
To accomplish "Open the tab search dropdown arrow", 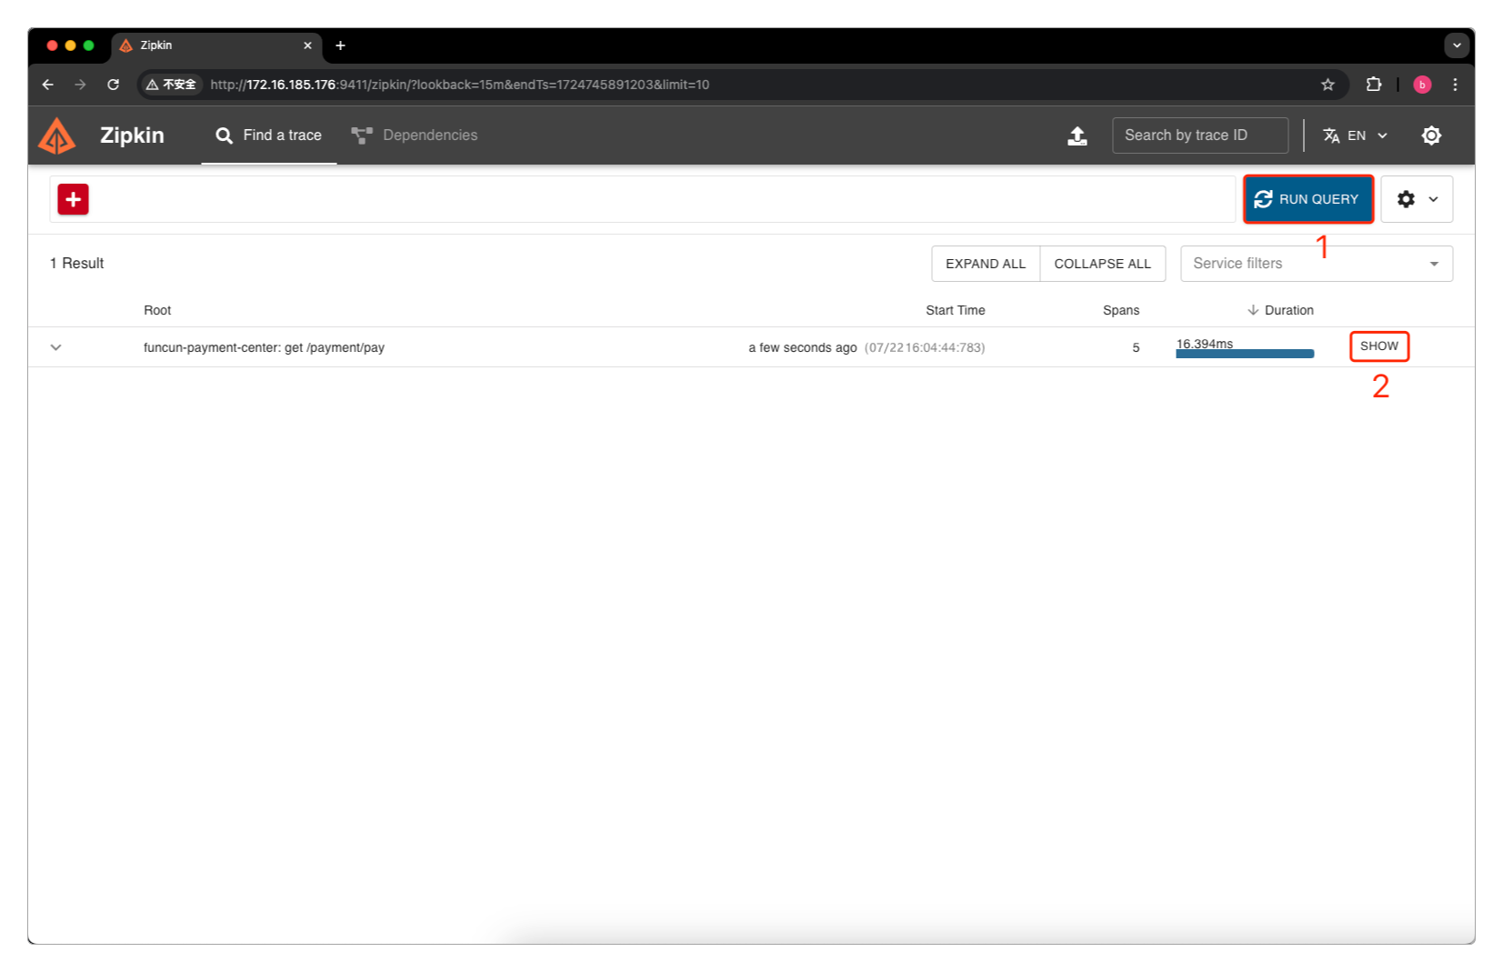I will click(x=1457, y=45).
